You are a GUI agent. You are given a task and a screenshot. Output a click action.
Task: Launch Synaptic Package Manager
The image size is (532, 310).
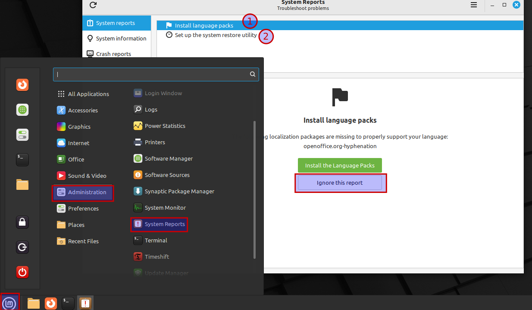pyautogui.click(x=174, y=191)
